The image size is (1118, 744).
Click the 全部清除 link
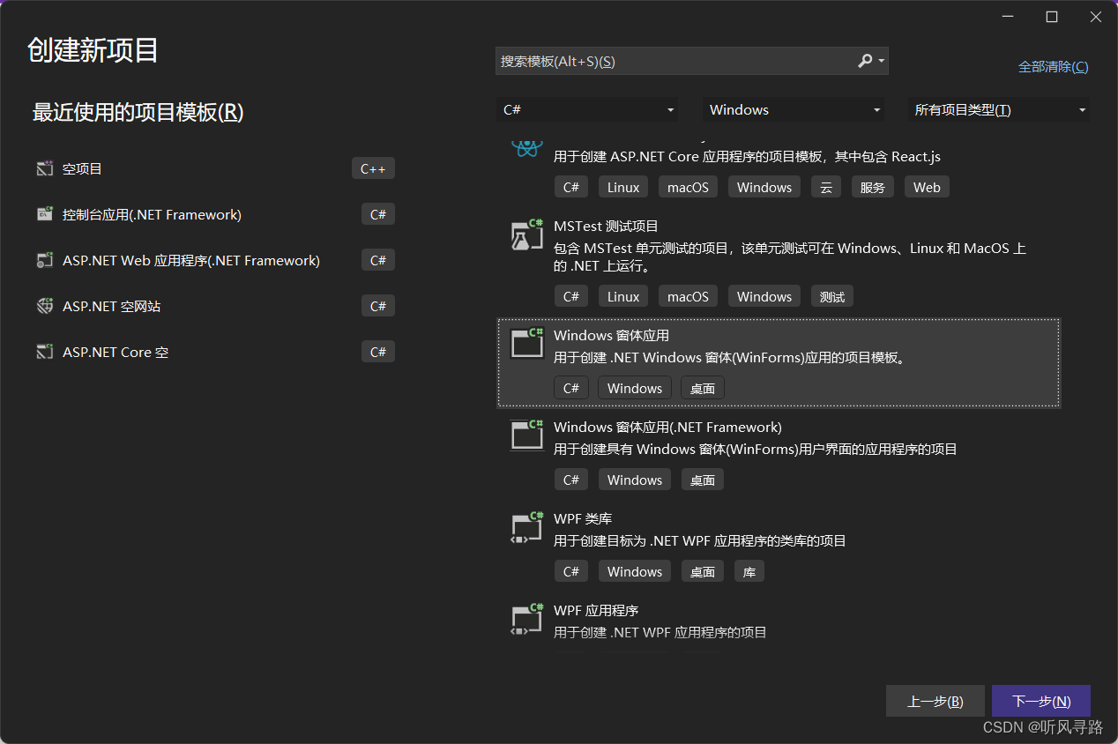[1053, 66]
